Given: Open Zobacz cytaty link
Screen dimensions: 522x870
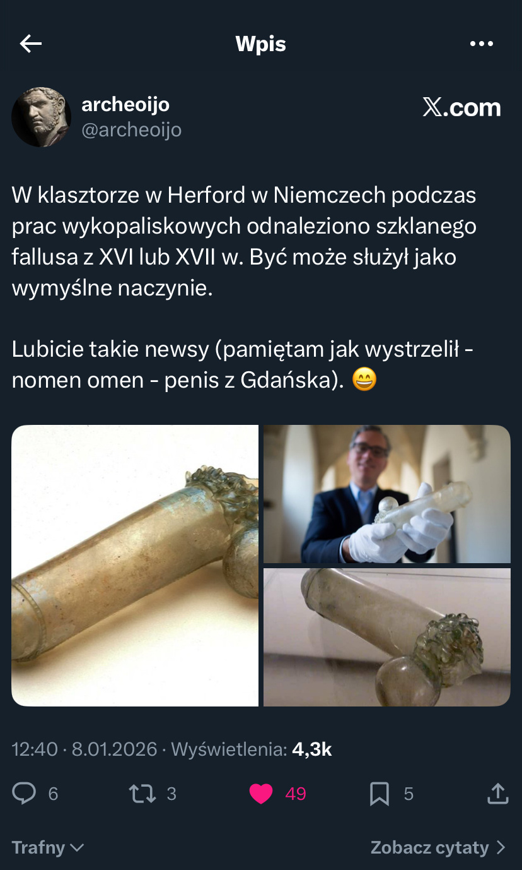Looking at the screenshot, I should click(x=430, y=847).
